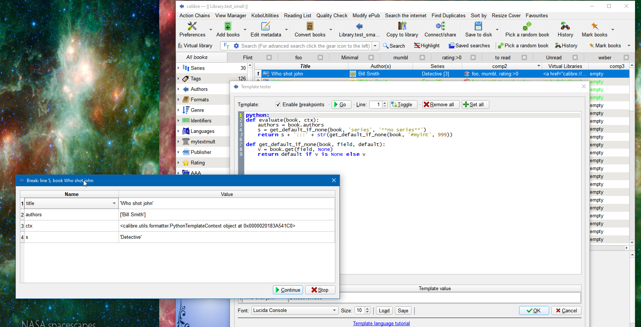Click the Mark books pin icon
The width and height of the screenshot is (641, 327).
595,26
